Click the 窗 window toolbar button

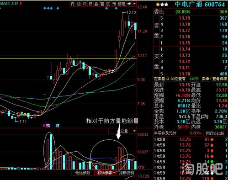[x=102, y=4]
